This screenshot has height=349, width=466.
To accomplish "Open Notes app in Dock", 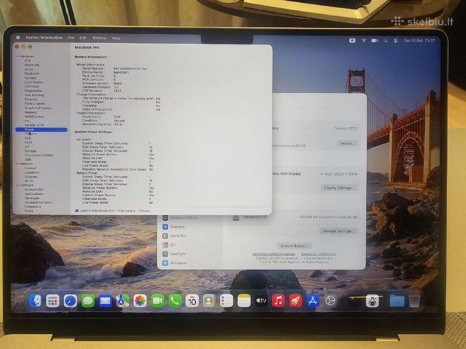I will (x=244, y=301).
